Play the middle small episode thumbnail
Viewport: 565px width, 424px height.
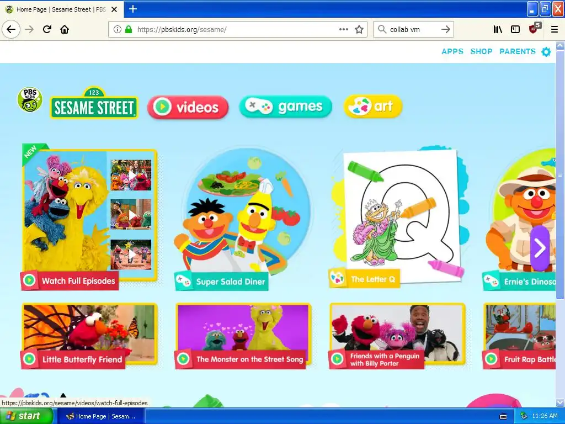[x=131, y=214]
